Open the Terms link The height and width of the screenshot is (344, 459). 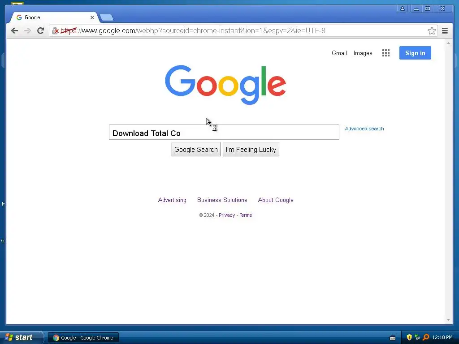click(246, 215)
